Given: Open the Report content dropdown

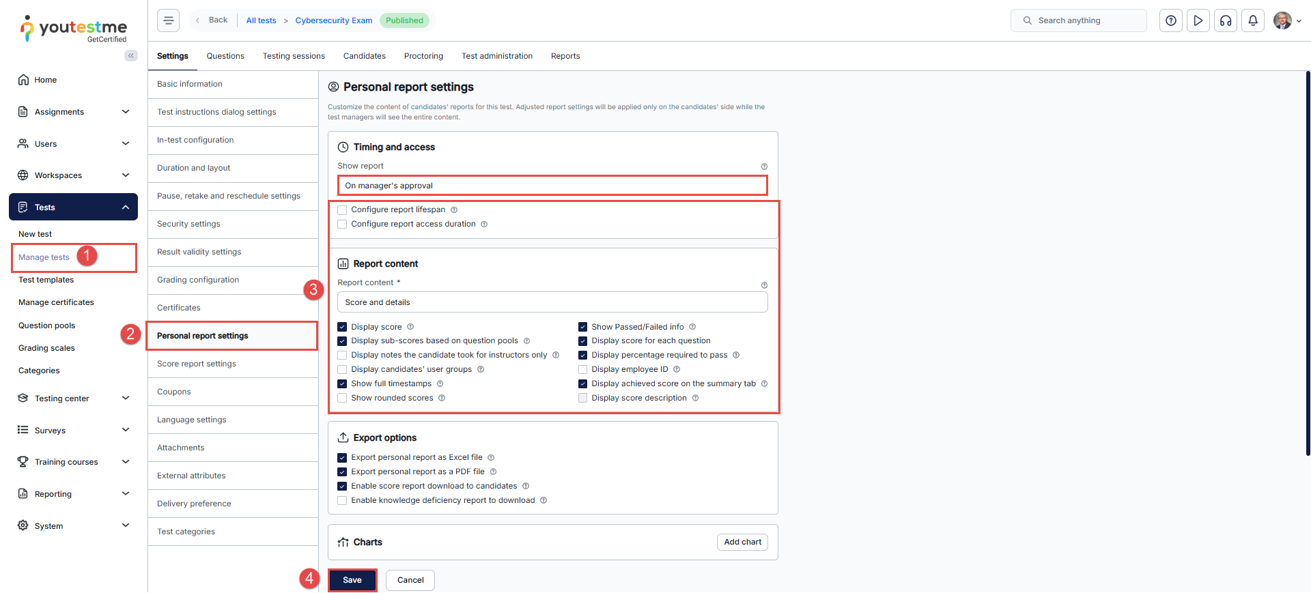Looking at the screenshot, I should [x=552, y=302].
